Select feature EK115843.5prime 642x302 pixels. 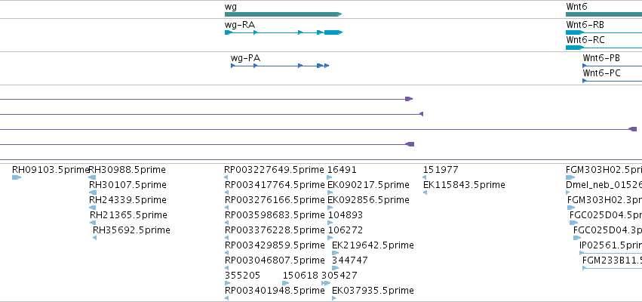pos(425,193)
